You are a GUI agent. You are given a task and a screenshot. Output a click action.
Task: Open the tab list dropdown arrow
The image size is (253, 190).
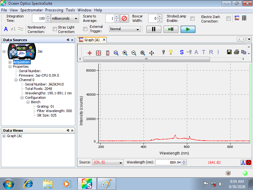[249, 39]
